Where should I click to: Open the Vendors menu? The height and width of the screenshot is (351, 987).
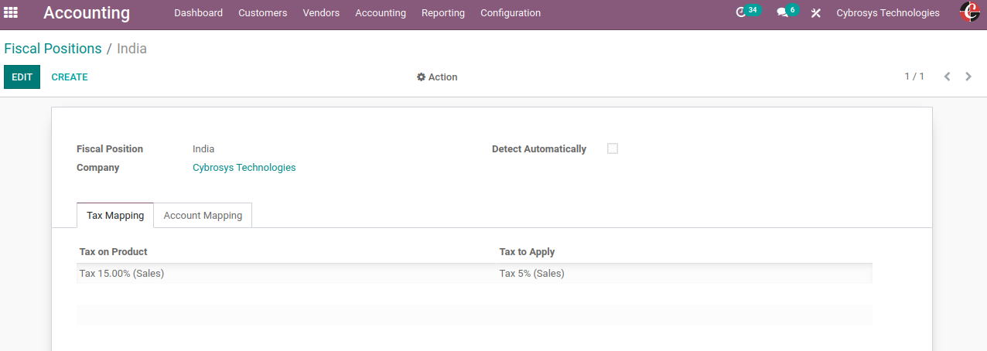pyautogui.click(x=321, y=13)
